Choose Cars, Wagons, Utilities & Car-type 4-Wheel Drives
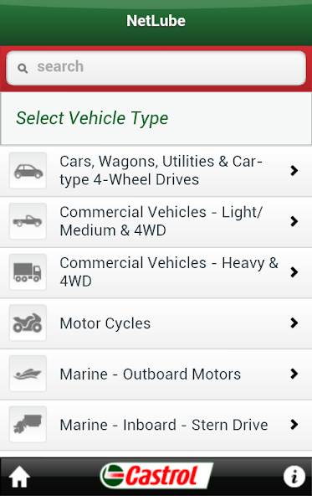 (156, 171)
